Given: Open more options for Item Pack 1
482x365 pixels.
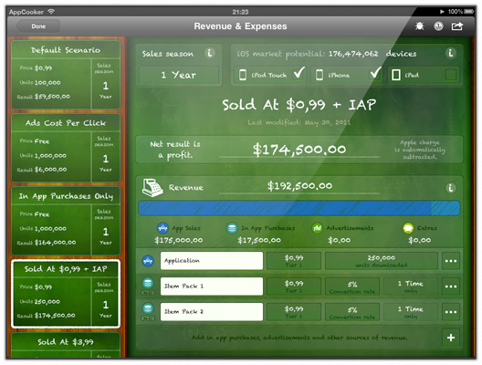Looking at the screenshot, I should (451, 287).
